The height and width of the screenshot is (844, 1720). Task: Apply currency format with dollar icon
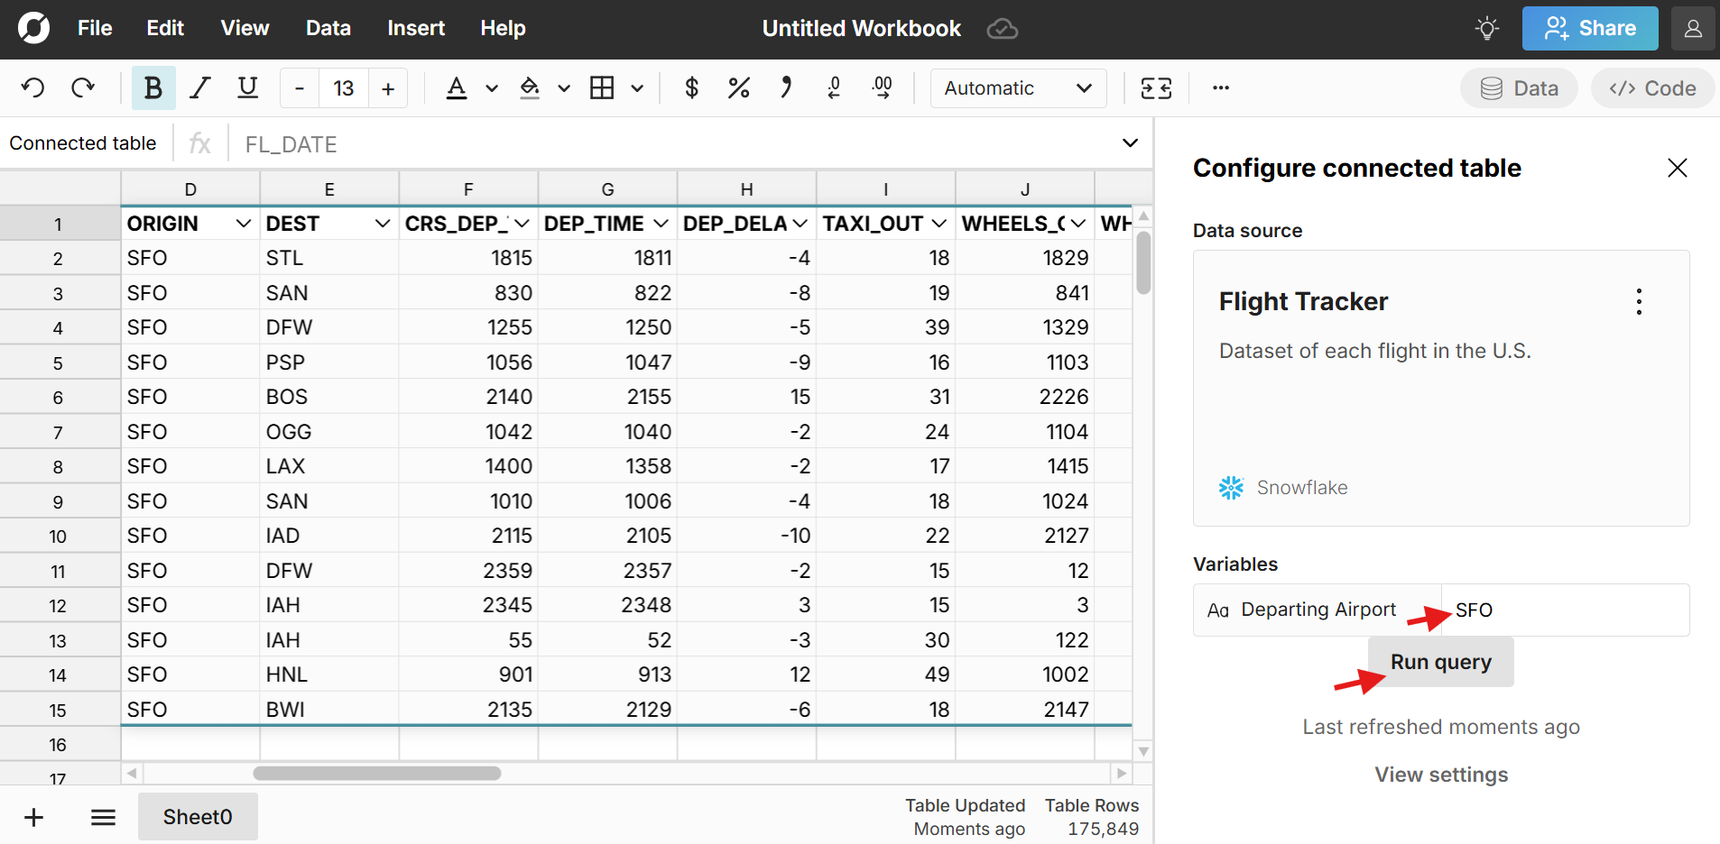pyautogui.click(x=691, y=88)
